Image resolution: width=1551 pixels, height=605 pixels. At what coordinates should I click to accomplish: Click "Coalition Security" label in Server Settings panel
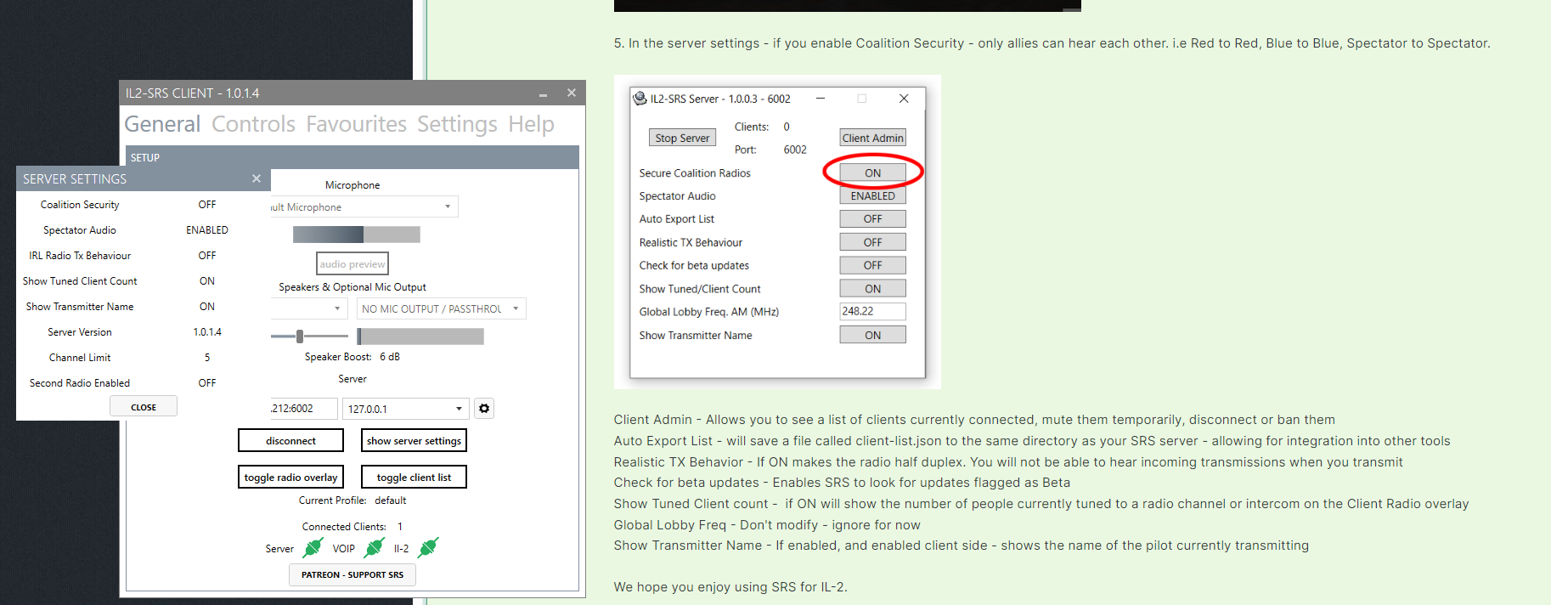(x=80, y=205)
